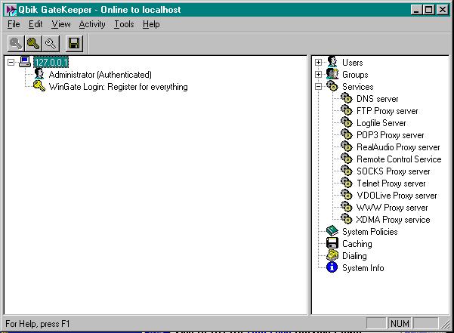
Task: Expand the Groups node
Action: point(318,74)
